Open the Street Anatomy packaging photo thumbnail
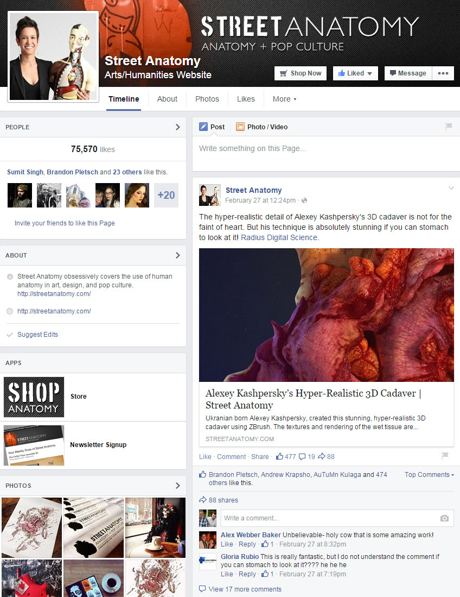Image resolution: width=460 pixels, height=597 pixels. click(93, 527)
